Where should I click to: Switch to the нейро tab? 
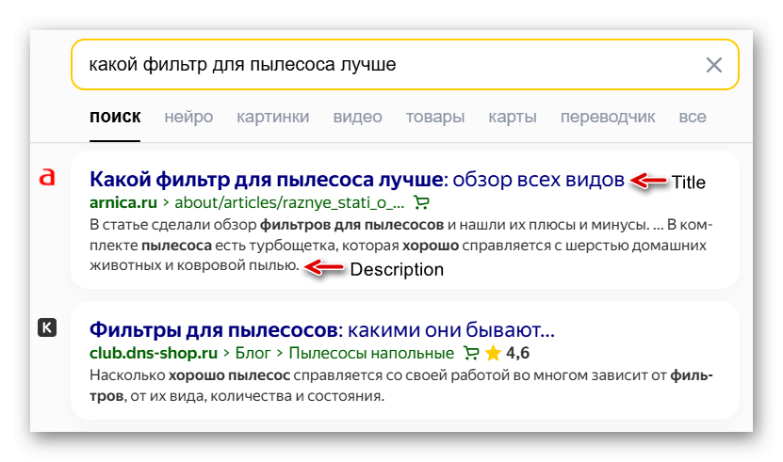[188, 118]
